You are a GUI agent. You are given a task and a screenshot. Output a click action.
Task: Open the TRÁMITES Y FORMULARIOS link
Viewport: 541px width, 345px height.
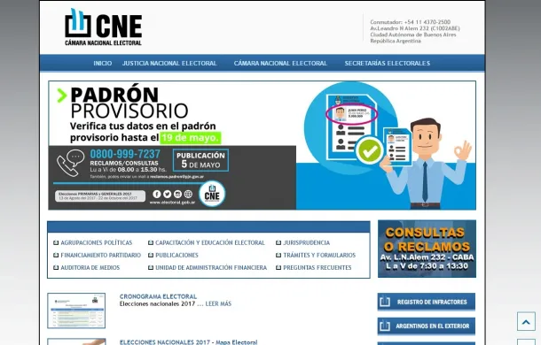click(x=319, y=255)
